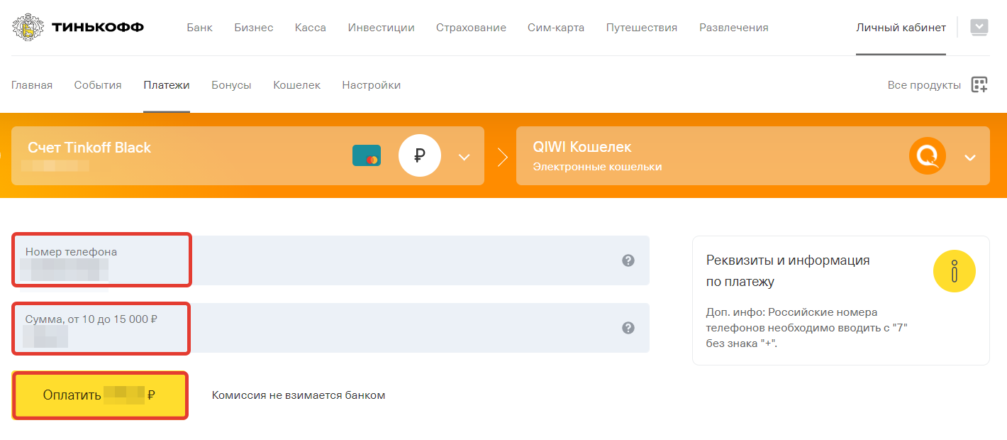
Task: Click the Tinkoff logo
Action: pos(78,28)
